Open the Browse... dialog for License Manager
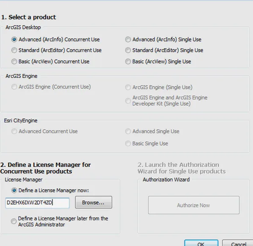This screenshot has height=246, width=253. coord(93,202)
